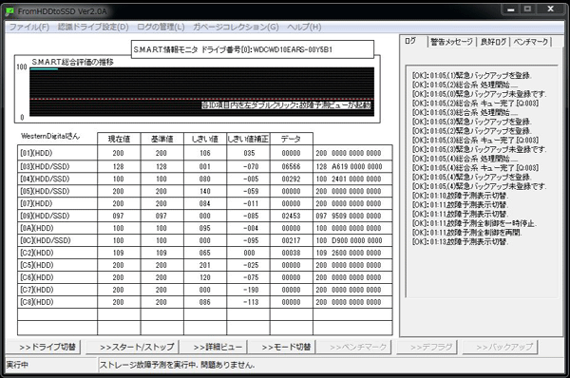
Task: Click the FromHDDtoSSD app icon in title bar
Action: pyautogui.click(x=9, y=11)
